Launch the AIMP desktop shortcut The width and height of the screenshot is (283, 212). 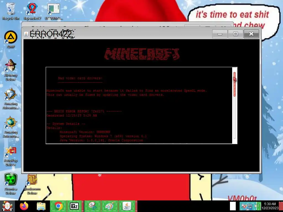pos(11,39)
